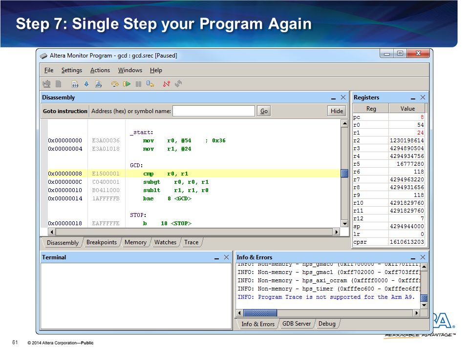Minimize the Altera Monitor Program window

coord(387,54)
